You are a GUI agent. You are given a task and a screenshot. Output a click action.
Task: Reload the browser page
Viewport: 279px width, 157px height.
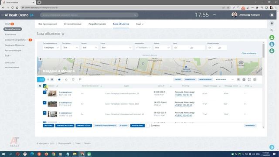(x=13, y=8)
